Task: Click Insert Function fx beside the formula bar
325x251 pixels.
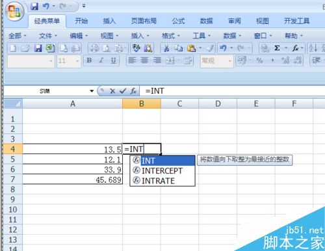Action: point(133,91)
